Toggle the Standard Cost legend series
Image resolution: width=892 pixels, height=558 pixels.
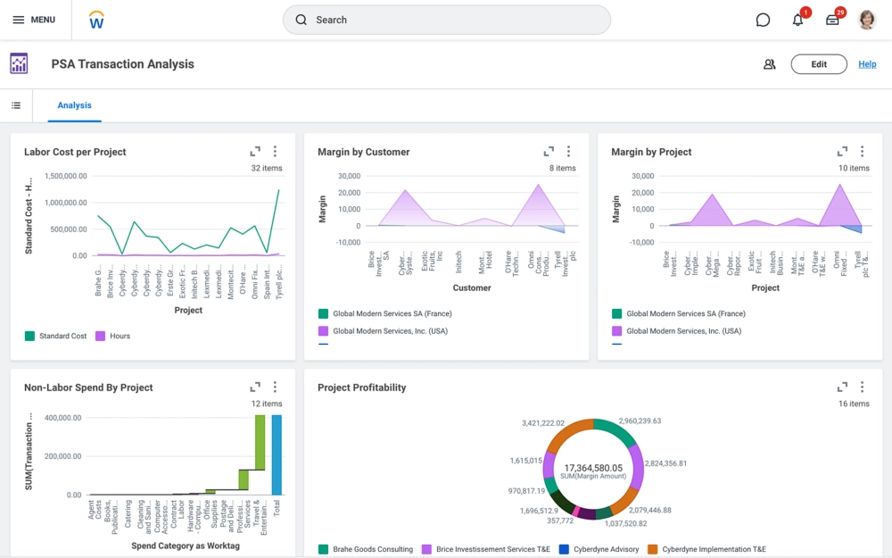(55, 337)
